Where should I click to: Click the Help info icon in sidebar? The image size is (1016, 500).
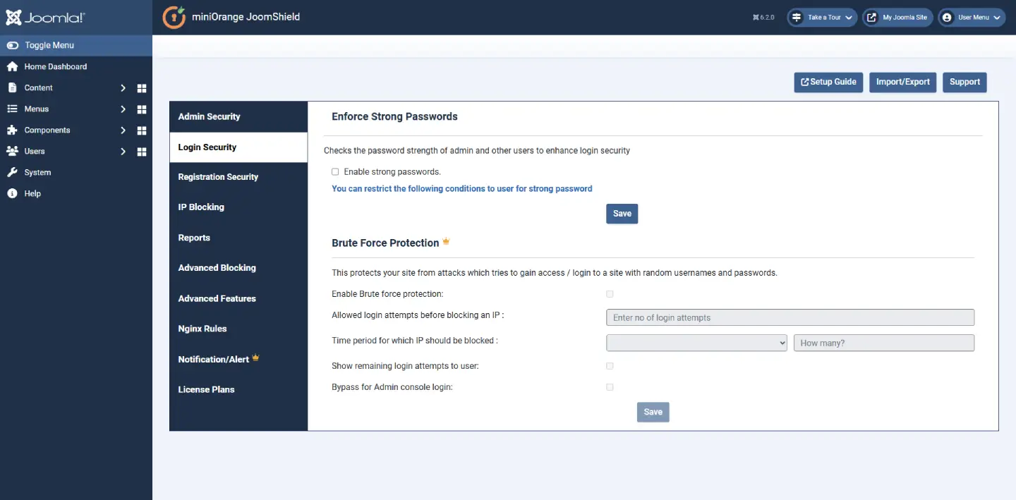(x=12, y=193)
